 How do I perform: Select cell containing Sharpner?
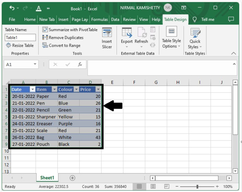tap(47, 117)
